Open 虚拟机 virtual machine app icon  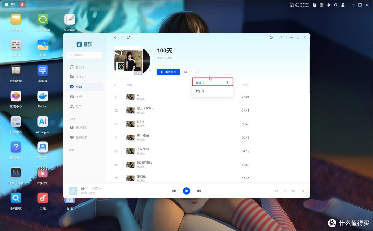(42, 71)
